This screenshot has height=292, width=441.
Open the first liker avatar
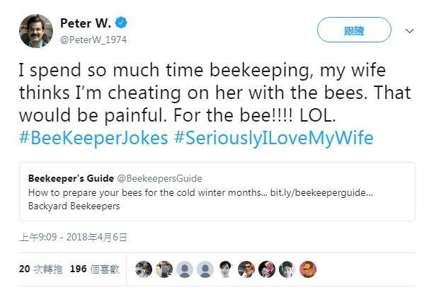(144, 269)
